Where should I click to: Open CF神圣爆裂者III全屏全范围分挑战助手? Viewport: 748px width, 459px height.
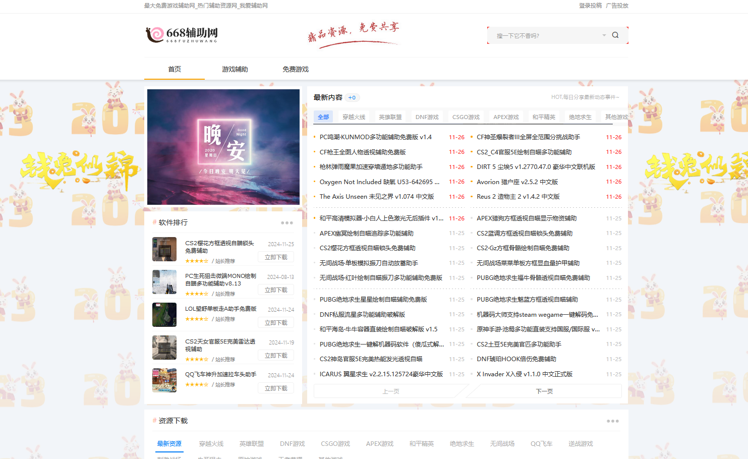point(528,137)
